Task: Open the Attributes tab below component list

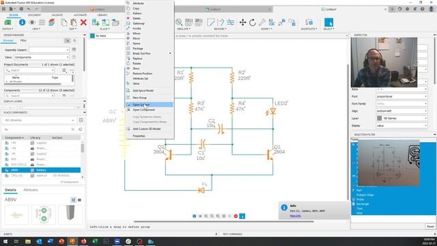Action: coord(30,190)
